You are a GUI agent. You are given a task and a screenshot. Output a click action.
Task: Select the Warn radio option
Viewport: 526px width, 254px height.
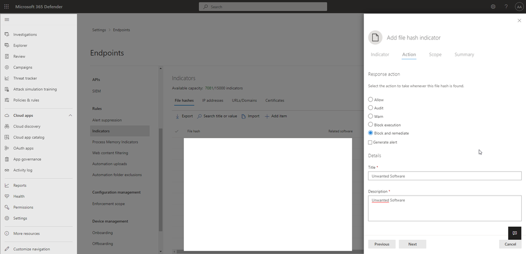(x=371, y=116)
